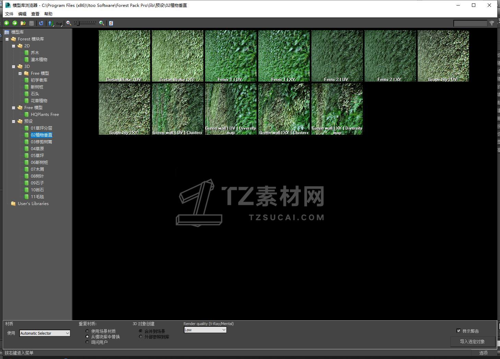Click the 导入选定对象 button
Image resolution: width=500 pixels, height=359 pixels.
point(472,342)
